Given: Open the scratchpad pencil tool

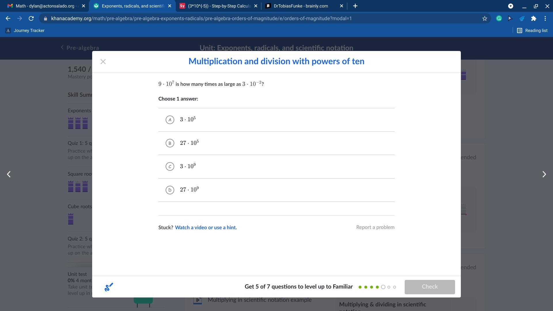Looking at the screenshot, I should [x=109, y=287].
